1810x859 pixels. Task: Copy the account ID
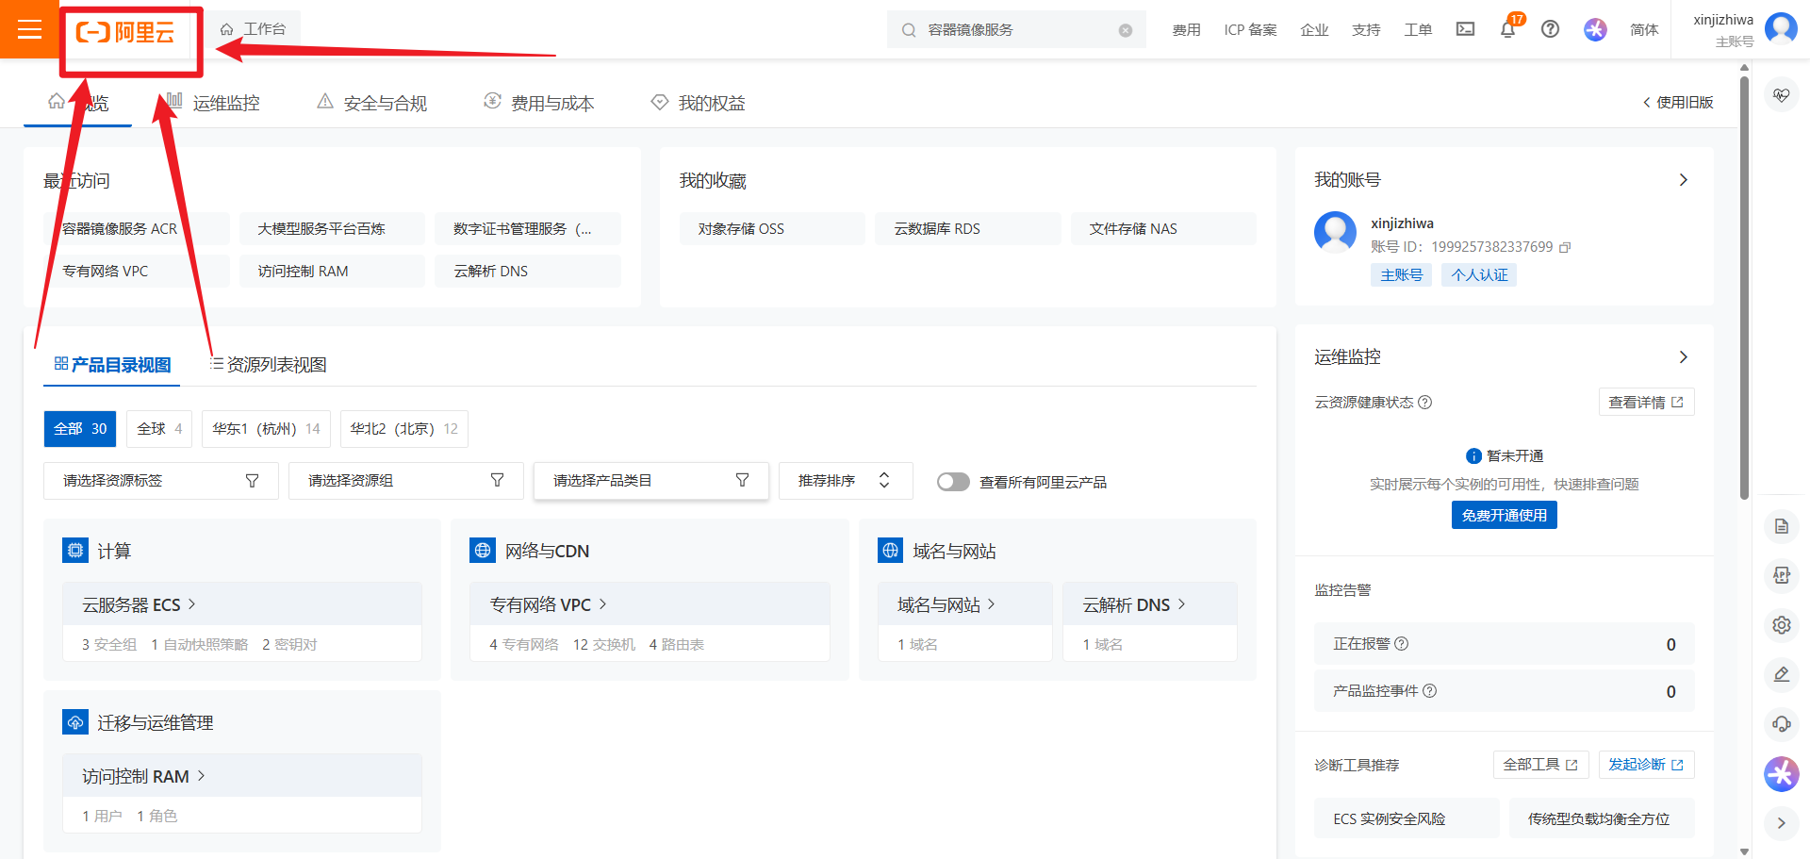tap(1565, 247)
